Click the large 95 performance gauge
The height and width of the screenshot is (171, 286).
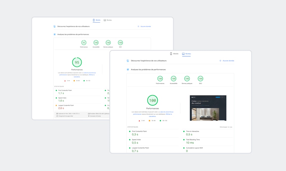(77, 62)
